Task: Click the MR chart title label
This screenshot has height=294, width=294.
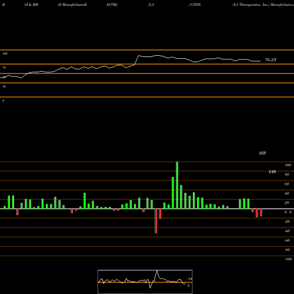Action: pos(262,153)
